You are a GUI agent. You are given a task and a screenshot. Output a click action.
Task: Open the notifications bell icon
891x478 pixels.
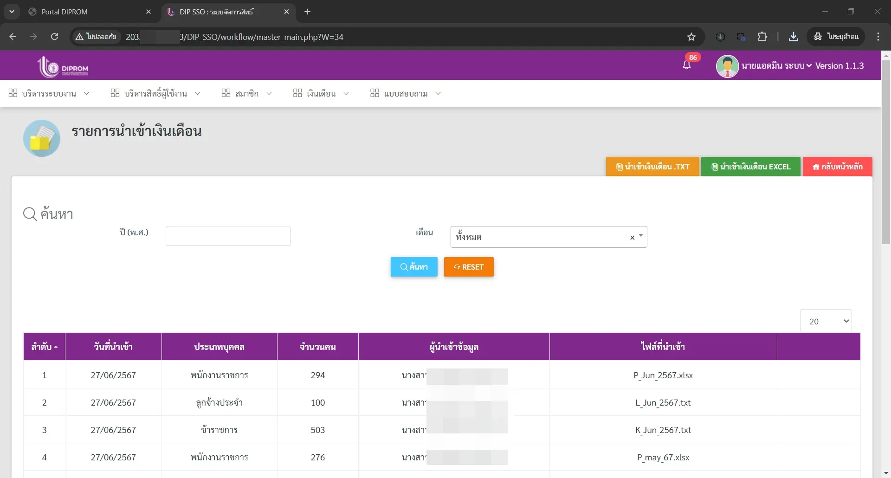(686, 65)
